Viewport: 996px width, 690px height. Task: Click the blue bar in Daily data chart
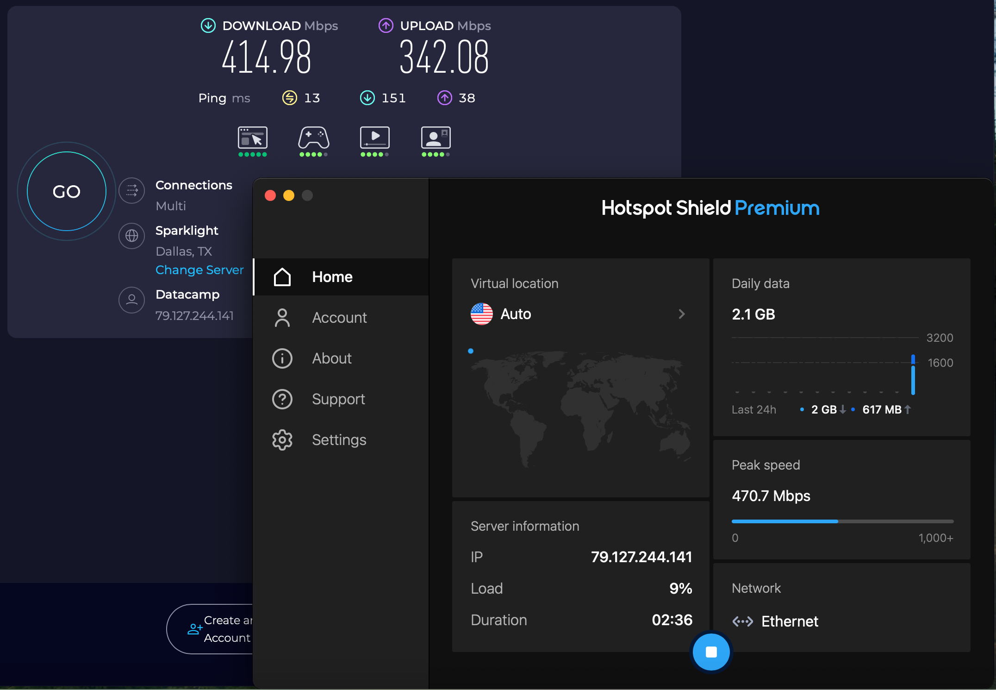pos(913,375)
